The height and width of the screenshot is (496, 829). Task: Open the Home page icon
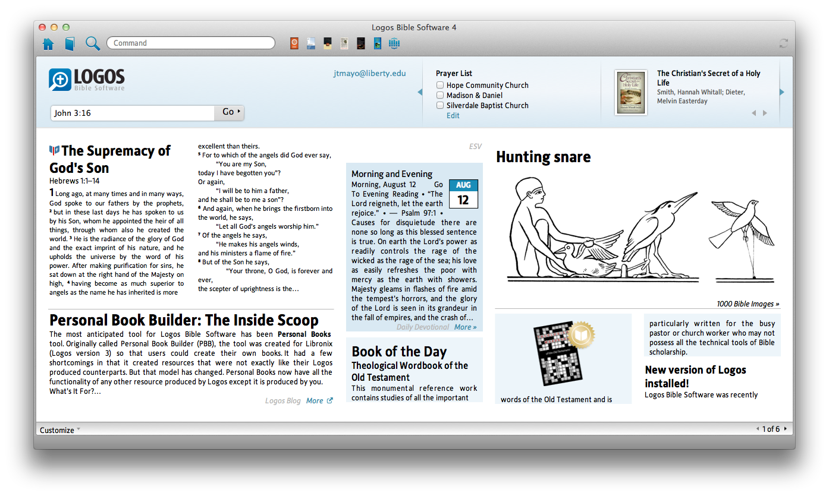(x=48, y=43)
